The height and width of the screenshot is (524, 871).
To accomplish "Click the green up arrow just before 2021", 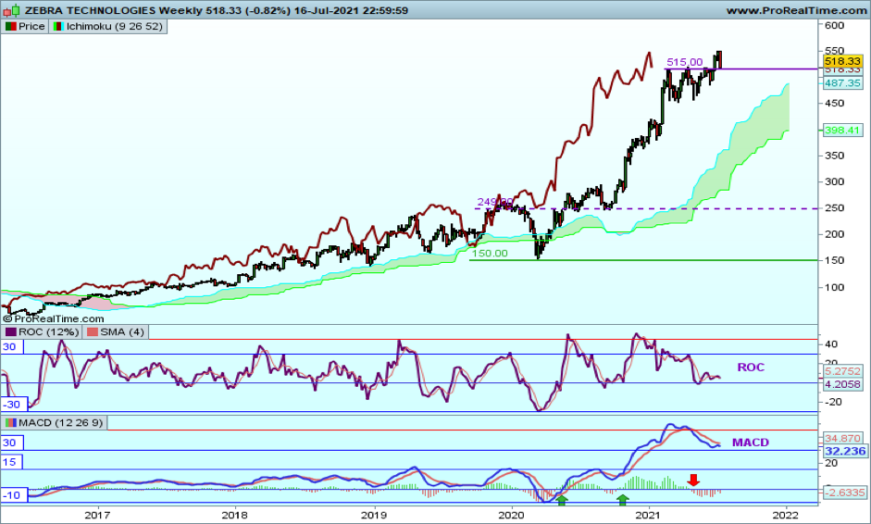I will click(x=623, y=500).
